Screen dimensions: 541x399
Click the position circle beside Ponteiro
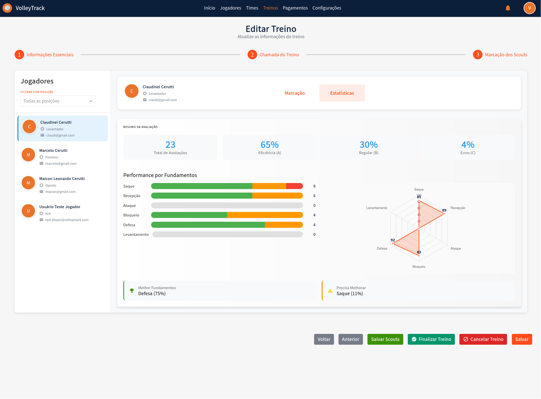tap(42, 157)
